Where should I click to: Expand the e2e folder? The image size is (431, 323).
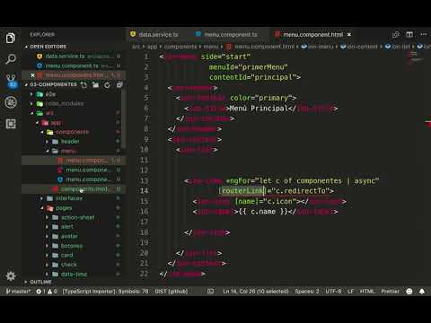[x=50, y=94]
